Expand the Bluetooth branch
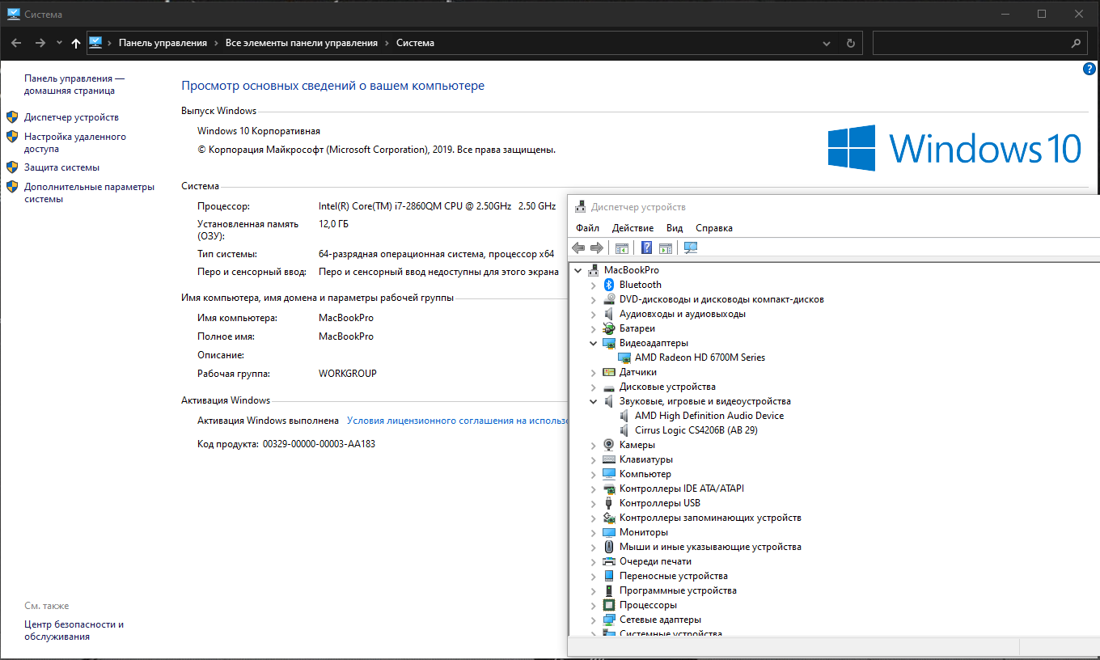1100x660 pixels. (x=594, y=285)
